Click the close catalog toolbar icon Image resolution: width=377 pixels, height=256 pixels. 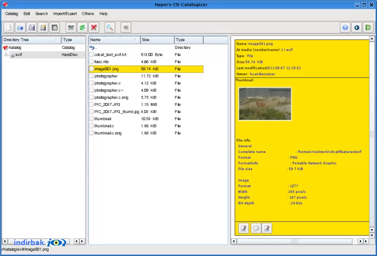55,28
